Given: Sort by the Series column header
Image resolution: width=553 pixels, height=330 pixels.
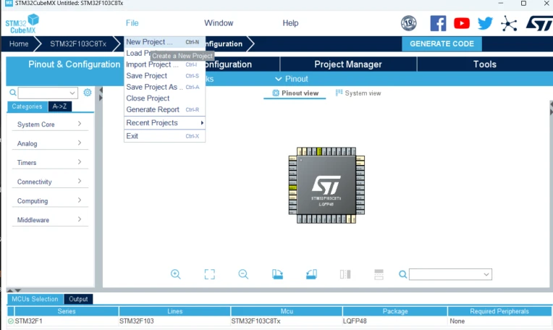Looking at the screenshot, I should click(67, 311).
